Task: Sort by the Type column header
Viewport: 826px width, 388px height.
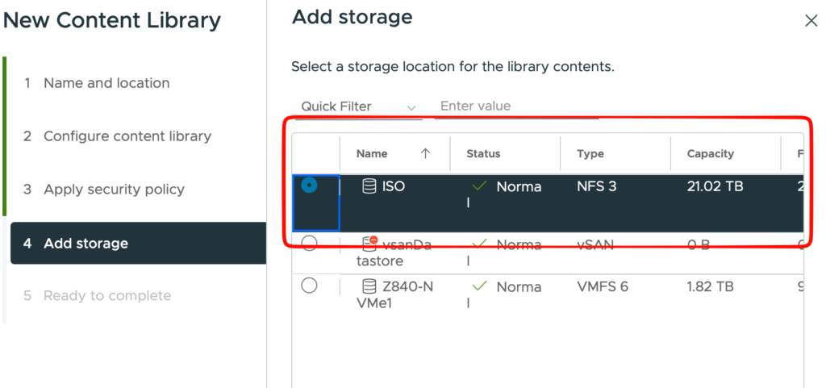Action: coord(590,153)
